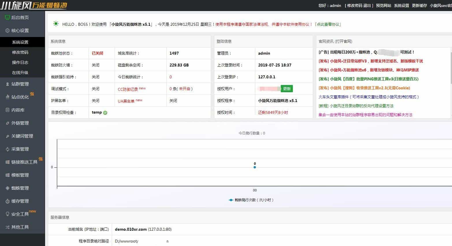The width and height of the screenshot is (452, 246).
Task: Click the spider icon beside 蜘蛛管理
Action: [x=8, y=188]
